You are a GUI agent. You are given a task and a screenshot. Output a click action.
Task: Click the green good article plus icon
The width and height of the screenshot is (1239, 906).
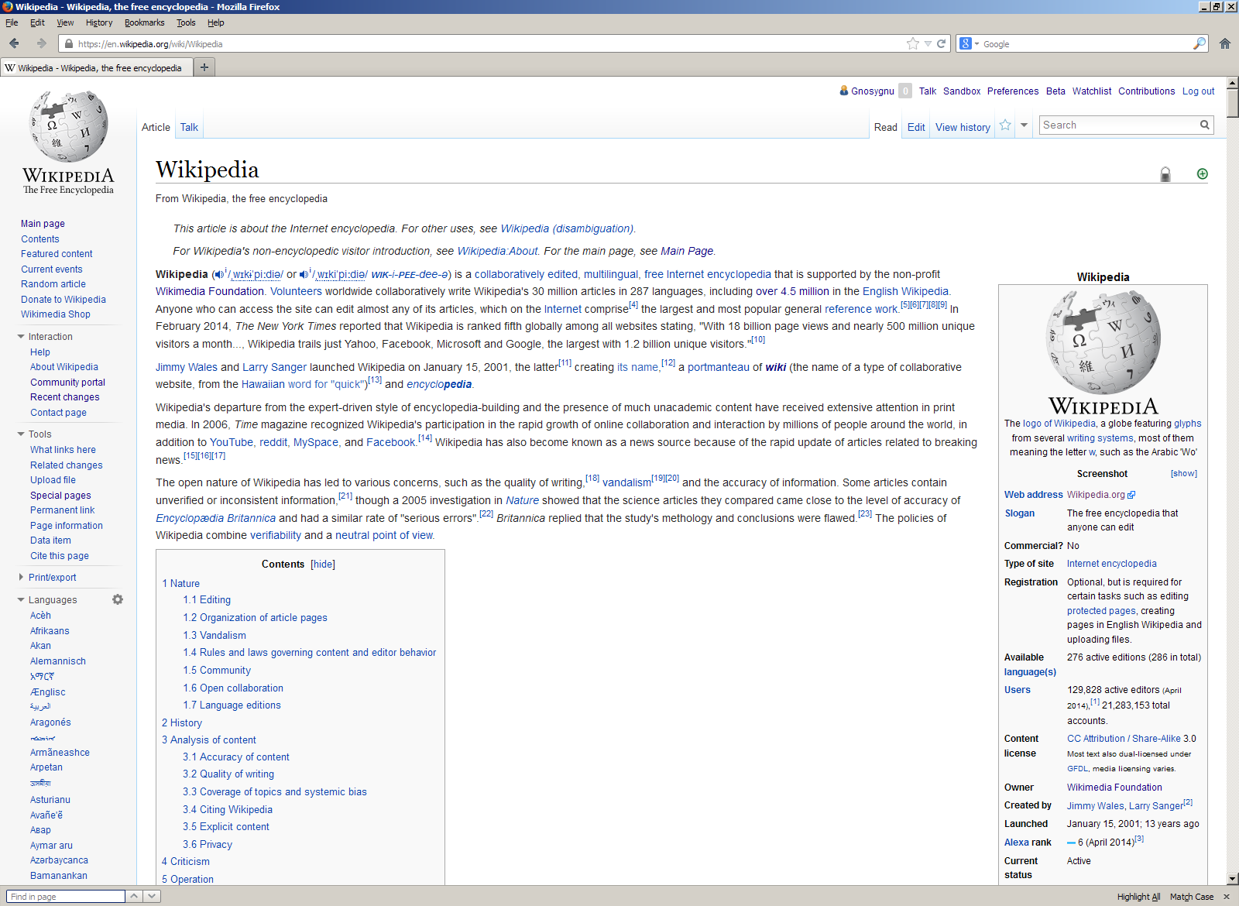click(1202, 174)
